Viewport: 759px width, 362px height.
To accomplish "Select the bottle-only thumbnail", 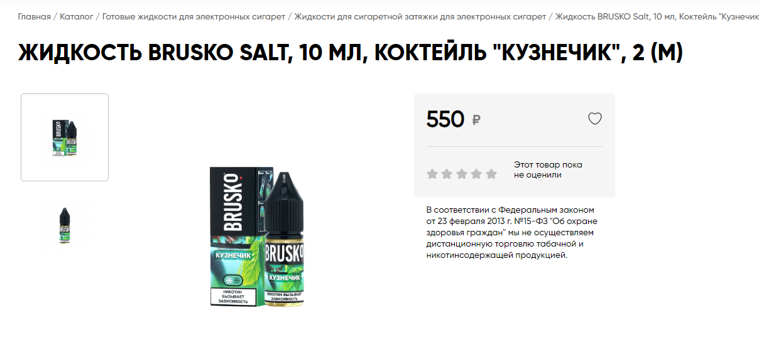I will (65, 225).
